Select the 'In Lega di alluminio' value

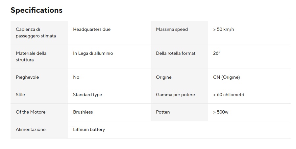pyautogui.click(x=93, y=53)
